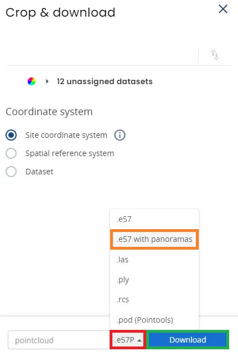
Task: Click the 12 unassigned datasets label
Action: (x=105, y=81)
